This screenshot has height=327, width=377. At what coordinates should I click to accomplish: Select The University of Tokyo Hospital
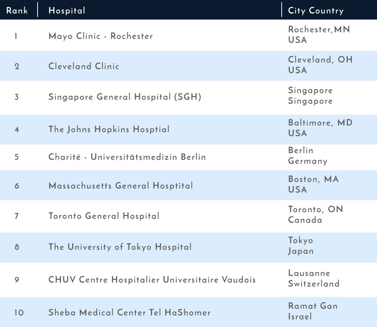point(120,247)
